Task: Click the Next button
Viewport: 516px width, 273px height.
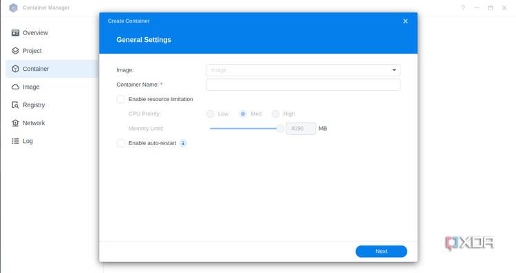Action: point(381,251)
